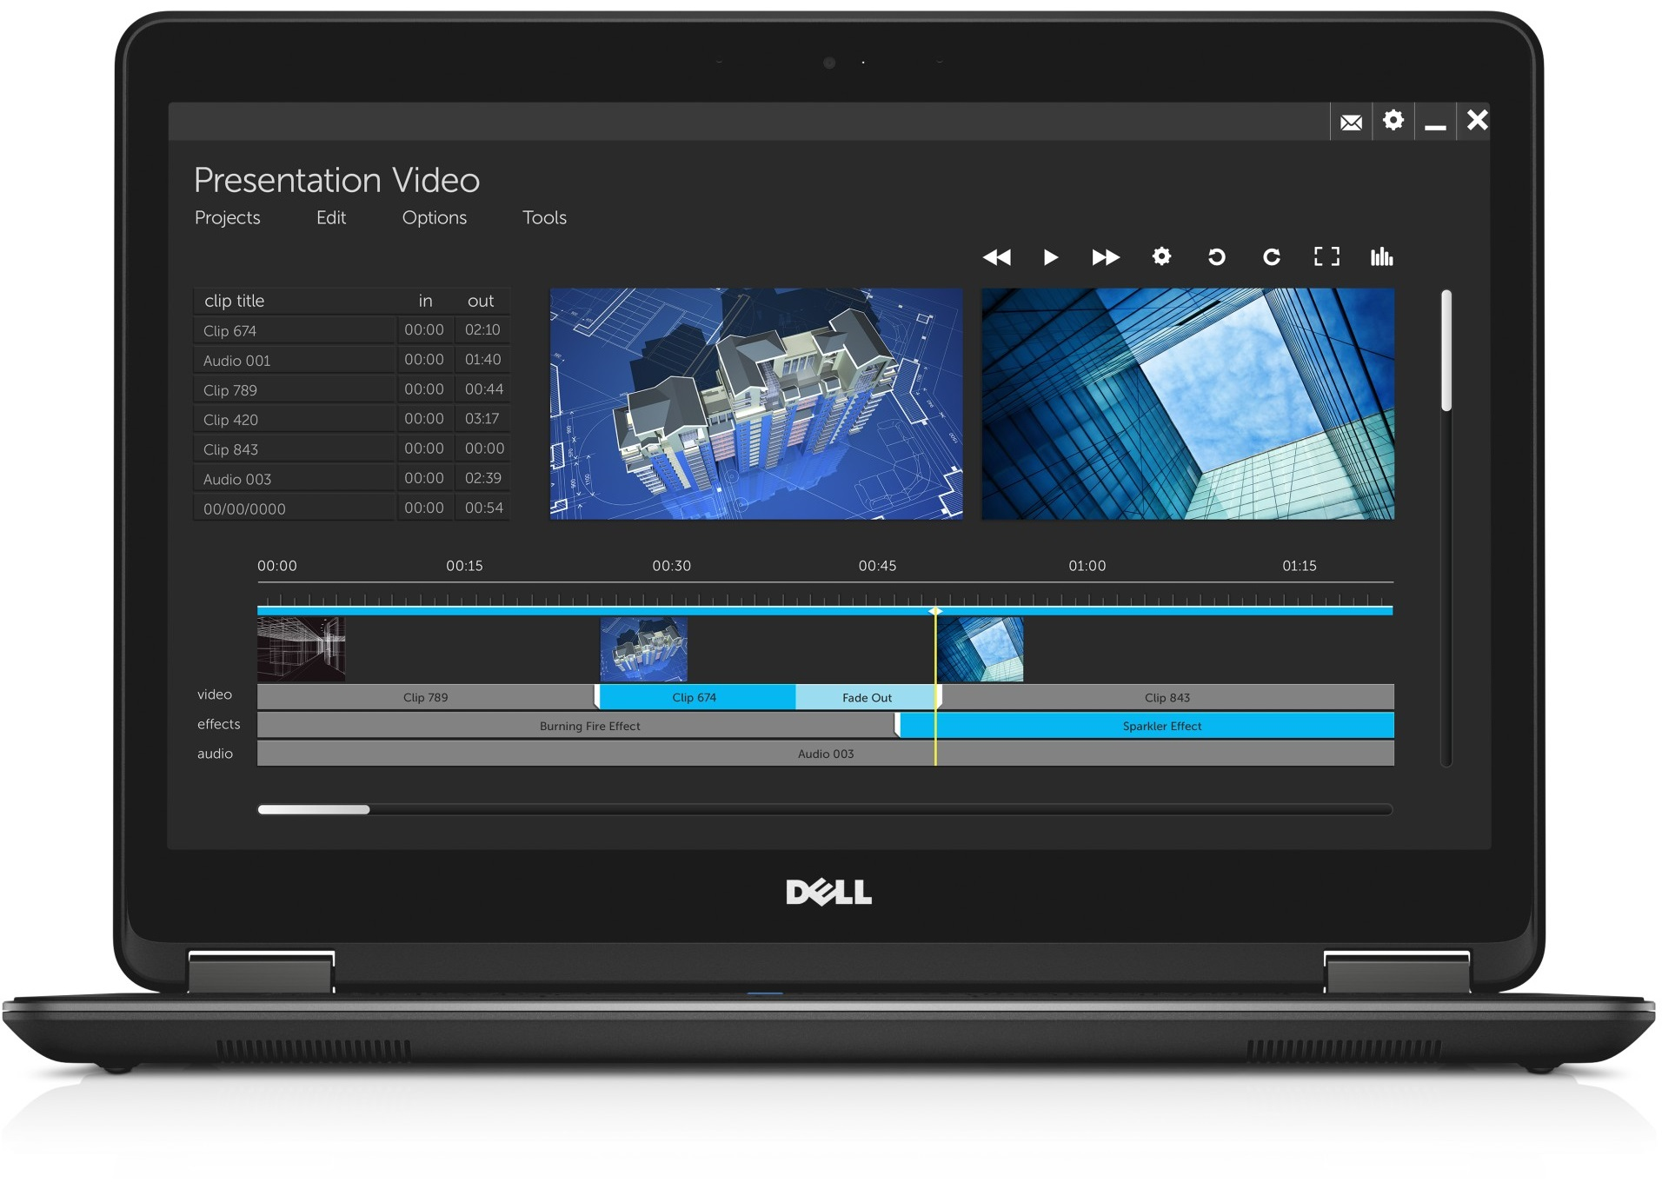Select blueprint building timeline thumbnail
Screen dimensions: 1662x1189
[644, 648]
